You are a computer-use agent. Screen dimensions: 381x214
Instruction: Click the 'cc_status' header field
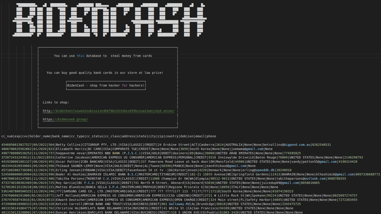tap(94, 136)
